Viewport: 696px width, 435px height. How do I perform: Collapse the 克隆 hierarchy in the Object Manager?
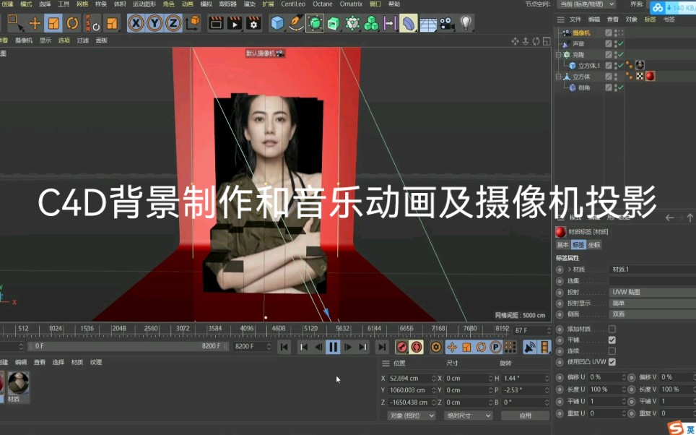[x=557, y=53]
